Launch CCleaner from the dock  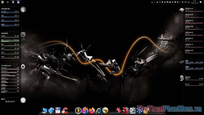[65, 110]
